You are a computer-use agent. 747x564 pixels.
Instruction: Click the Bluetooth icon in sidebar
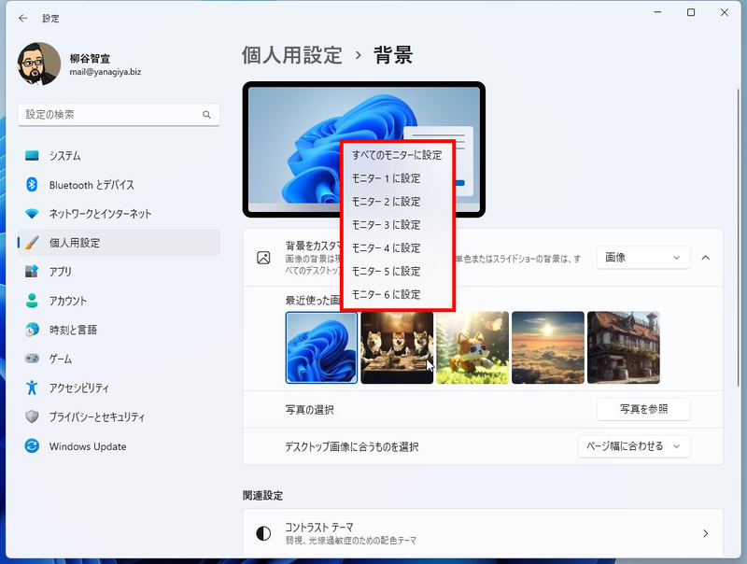32,185
